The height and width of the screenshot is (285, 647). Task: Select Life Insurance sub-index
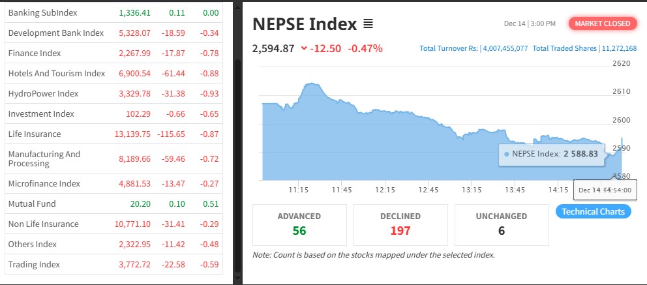[x=35, y=134]
